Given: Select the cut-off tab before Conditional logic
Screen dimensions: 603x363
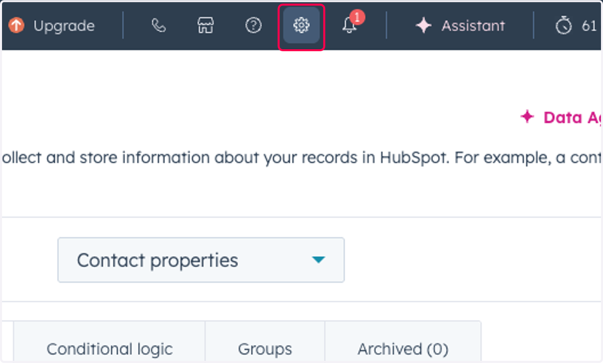Looking at the screenshot, I should point(8,342).
